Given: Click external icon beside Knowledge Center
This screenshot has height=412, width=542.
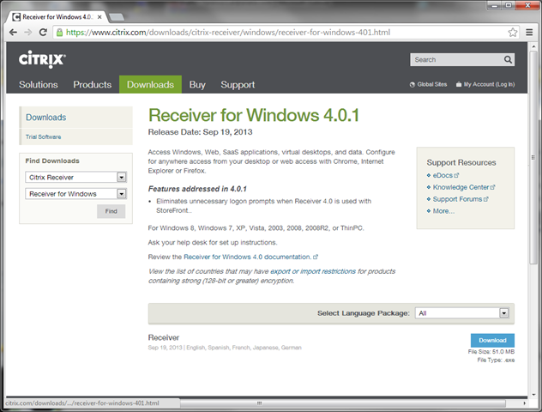Looking at the screenshot, I should 492,187.
